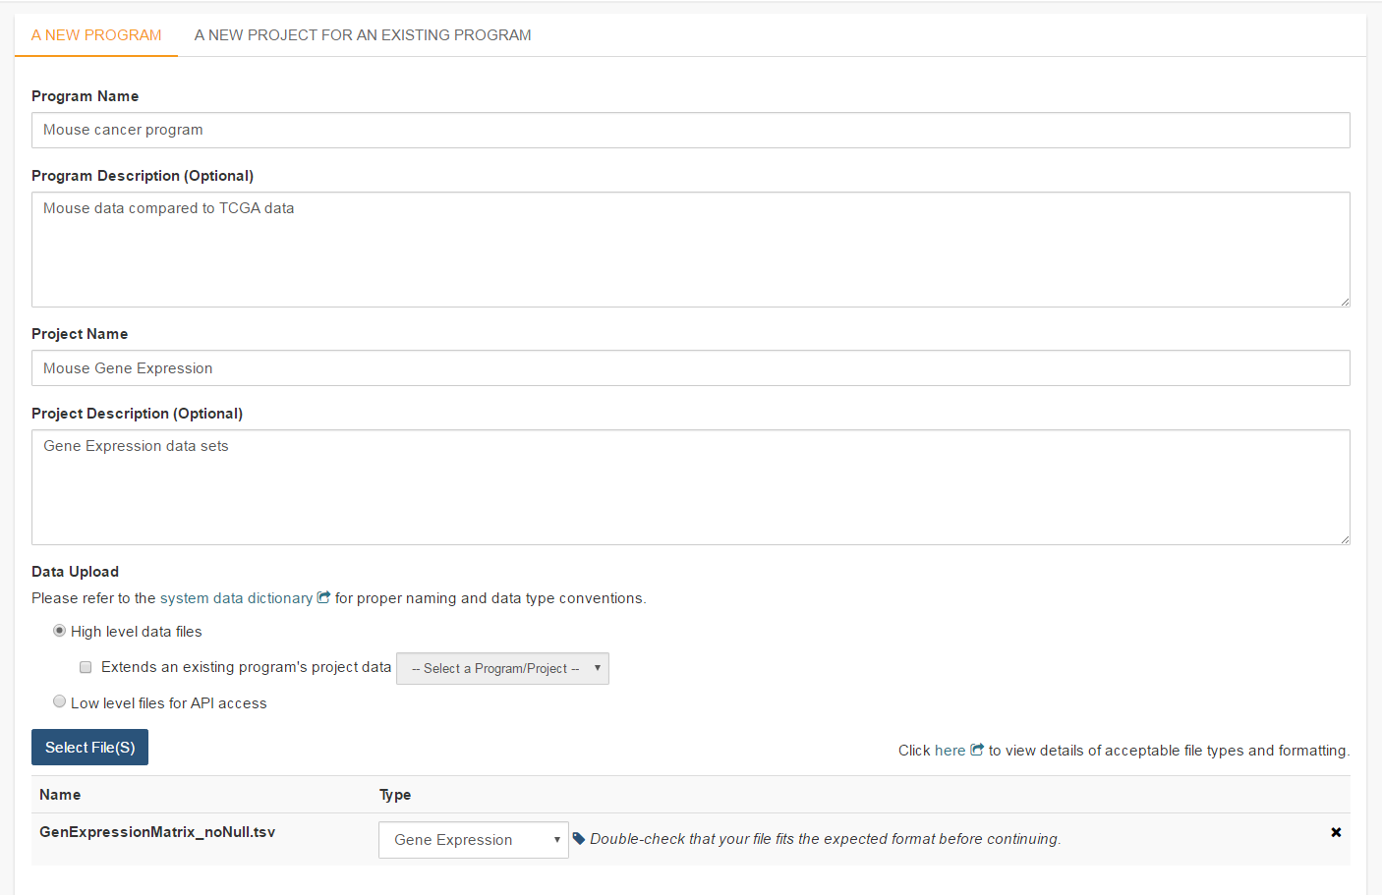Click the Program Description text area

click(690, 250)
